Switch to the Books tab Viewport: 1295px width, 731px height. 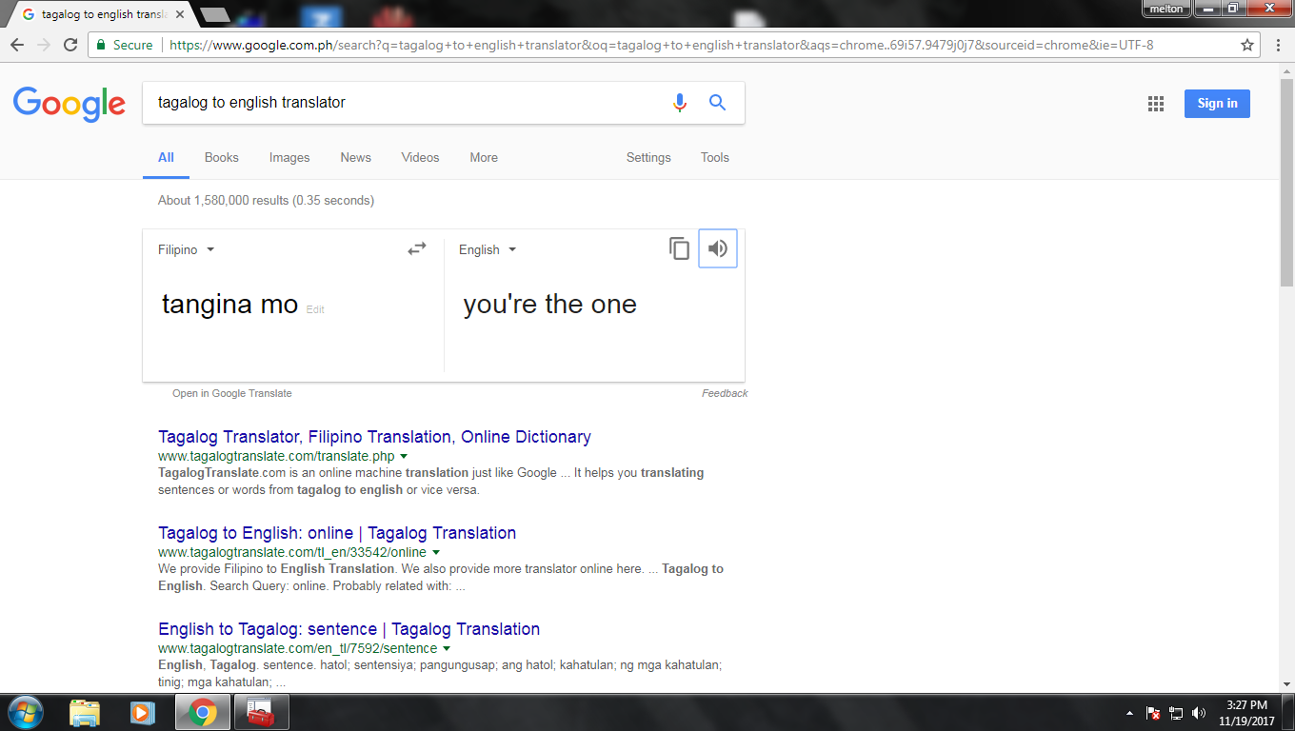[x=222, y=158]
